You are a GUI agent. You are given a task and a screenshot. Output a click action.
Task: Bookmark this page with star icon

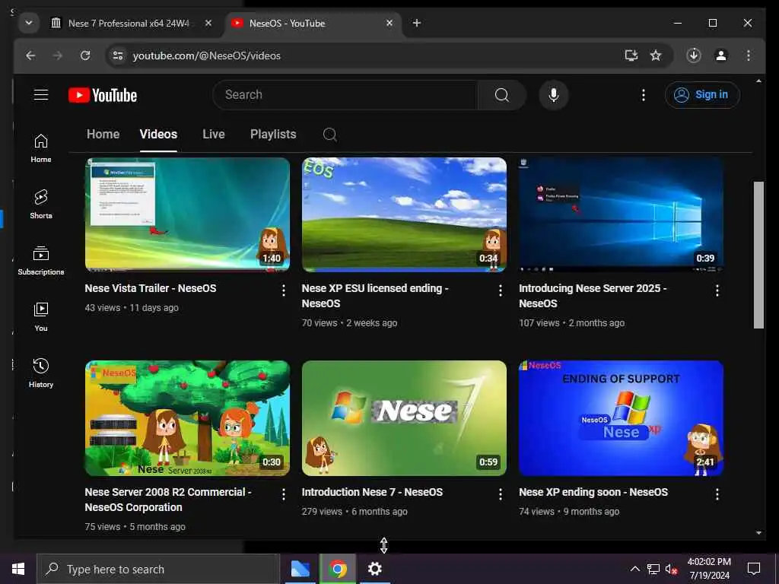(x=656, y=56)
